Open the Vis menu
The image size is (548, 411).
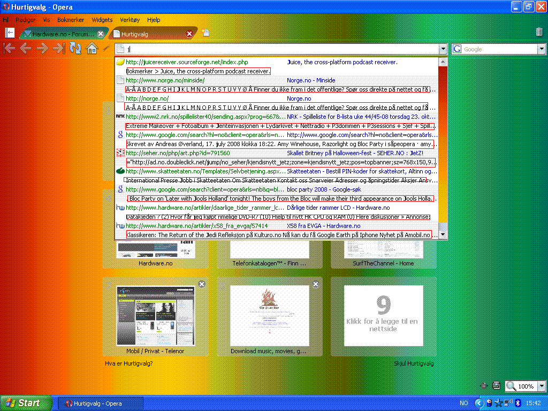coord(47,20)
